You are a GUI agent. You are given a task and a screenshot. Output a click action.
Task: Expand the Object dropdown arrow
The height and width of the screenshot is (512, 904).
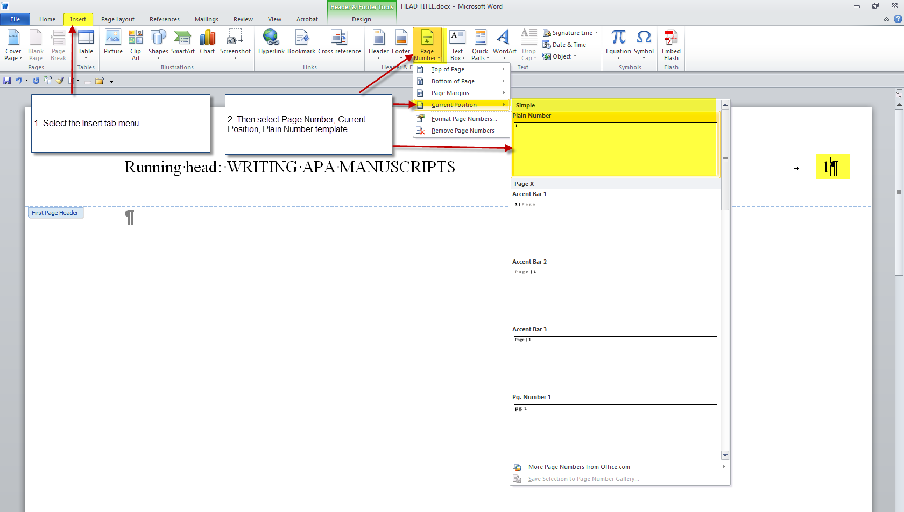click(575, 56)
